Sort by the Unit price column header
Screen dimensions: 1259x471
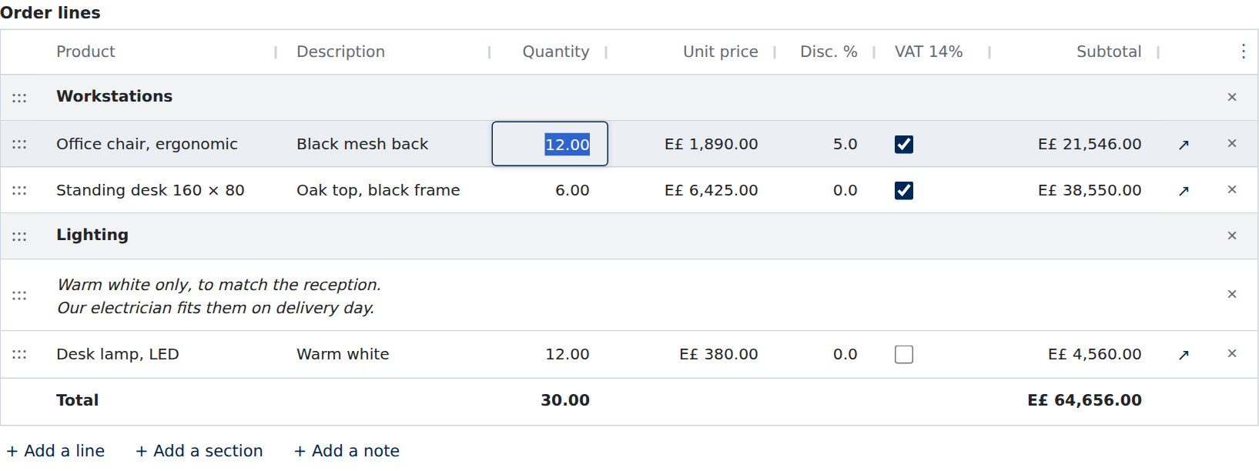point(721,52)
